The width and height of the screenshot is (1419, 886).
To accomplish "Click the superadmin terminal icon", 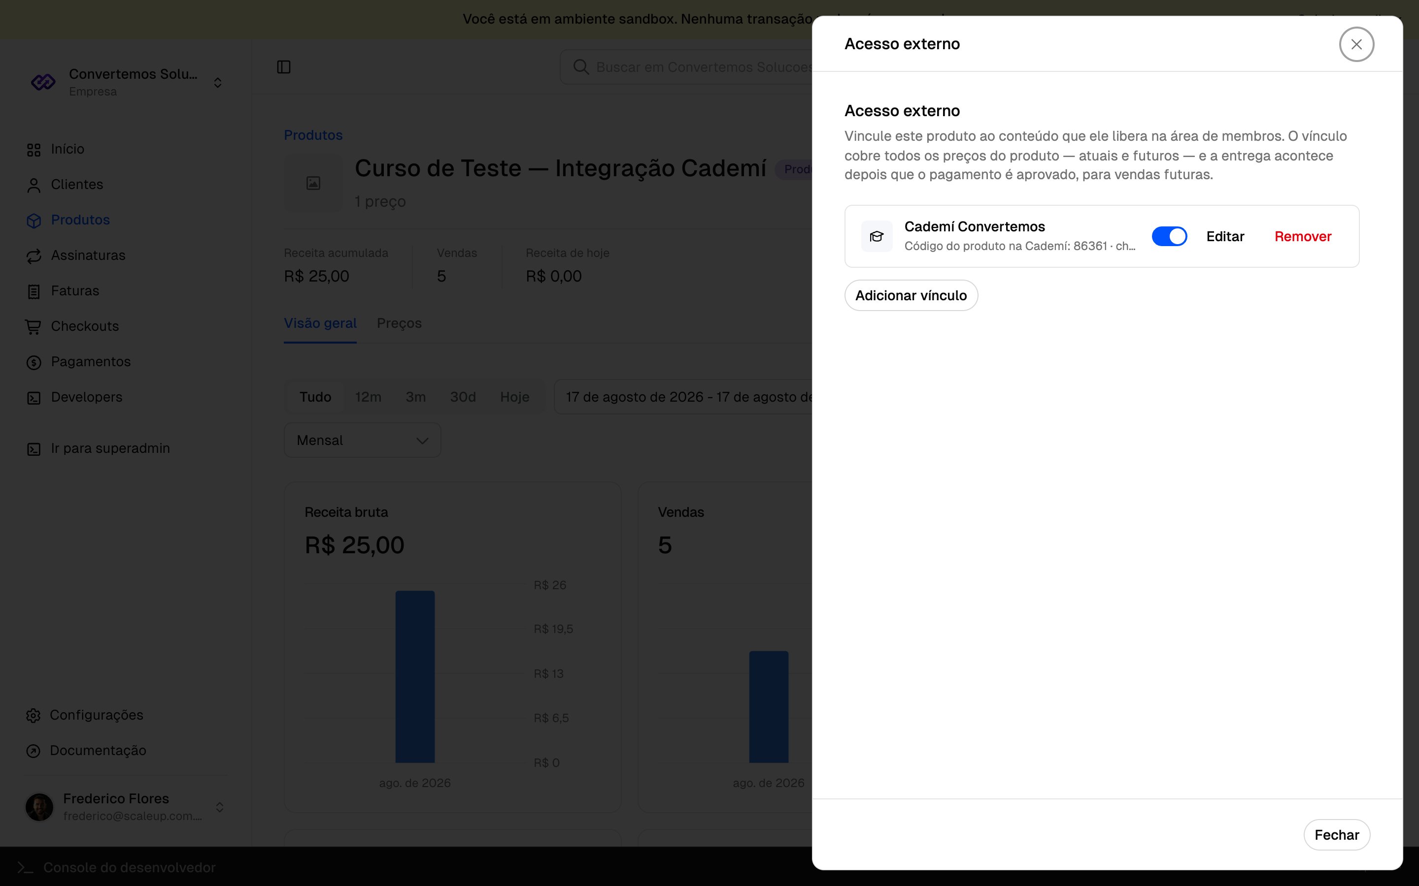I will 34,449.
